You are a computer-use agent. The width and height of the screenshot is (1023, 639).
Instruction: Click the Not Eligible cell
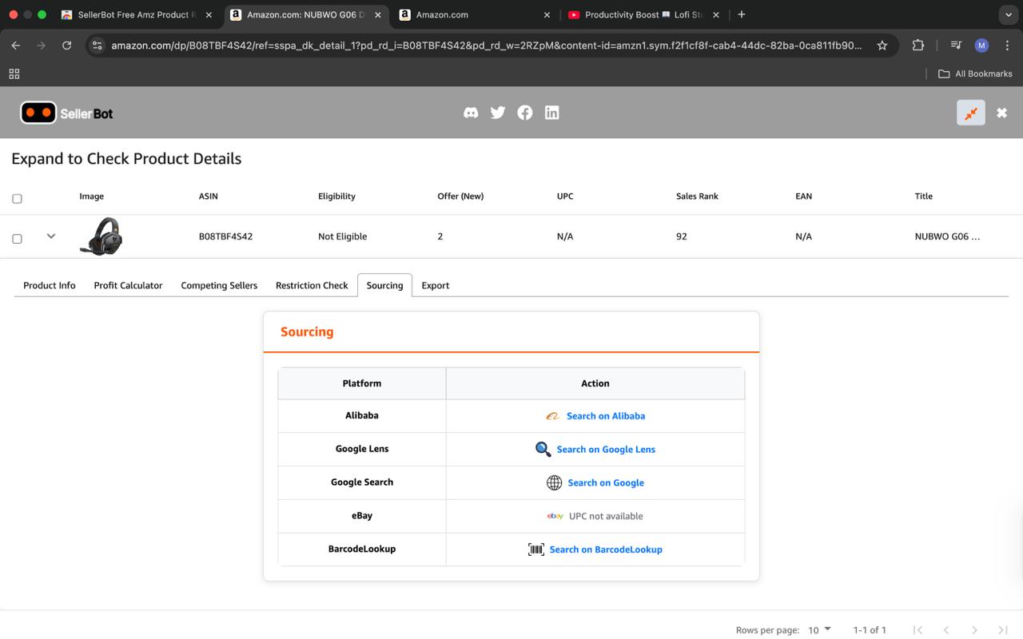(342, 236)
